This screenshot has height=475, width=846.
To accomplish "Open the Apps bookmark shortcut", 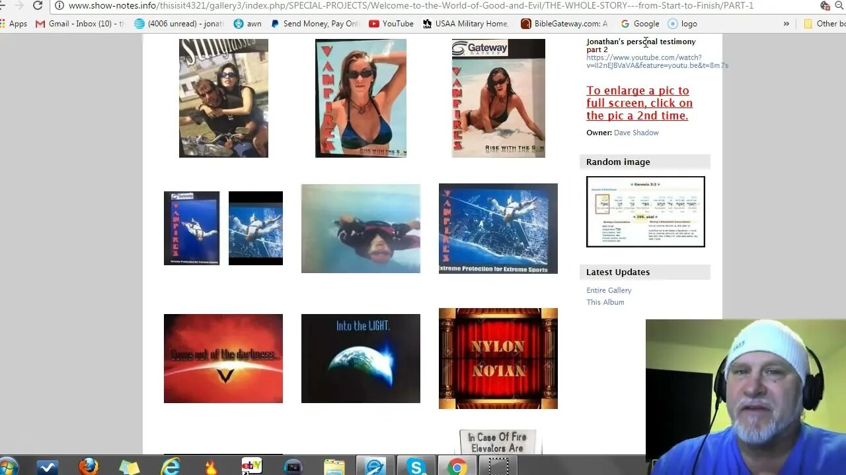I will (x=14, y=24).
